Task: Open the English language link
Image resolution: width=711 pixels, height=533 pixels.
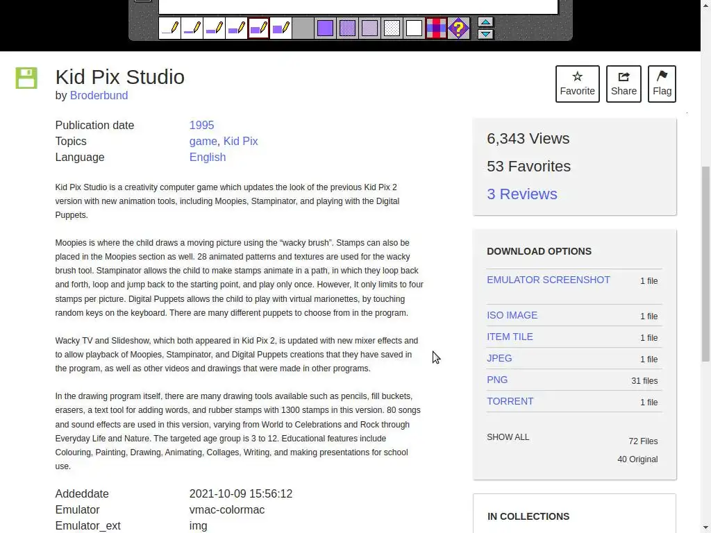Action: pos(208,157)
